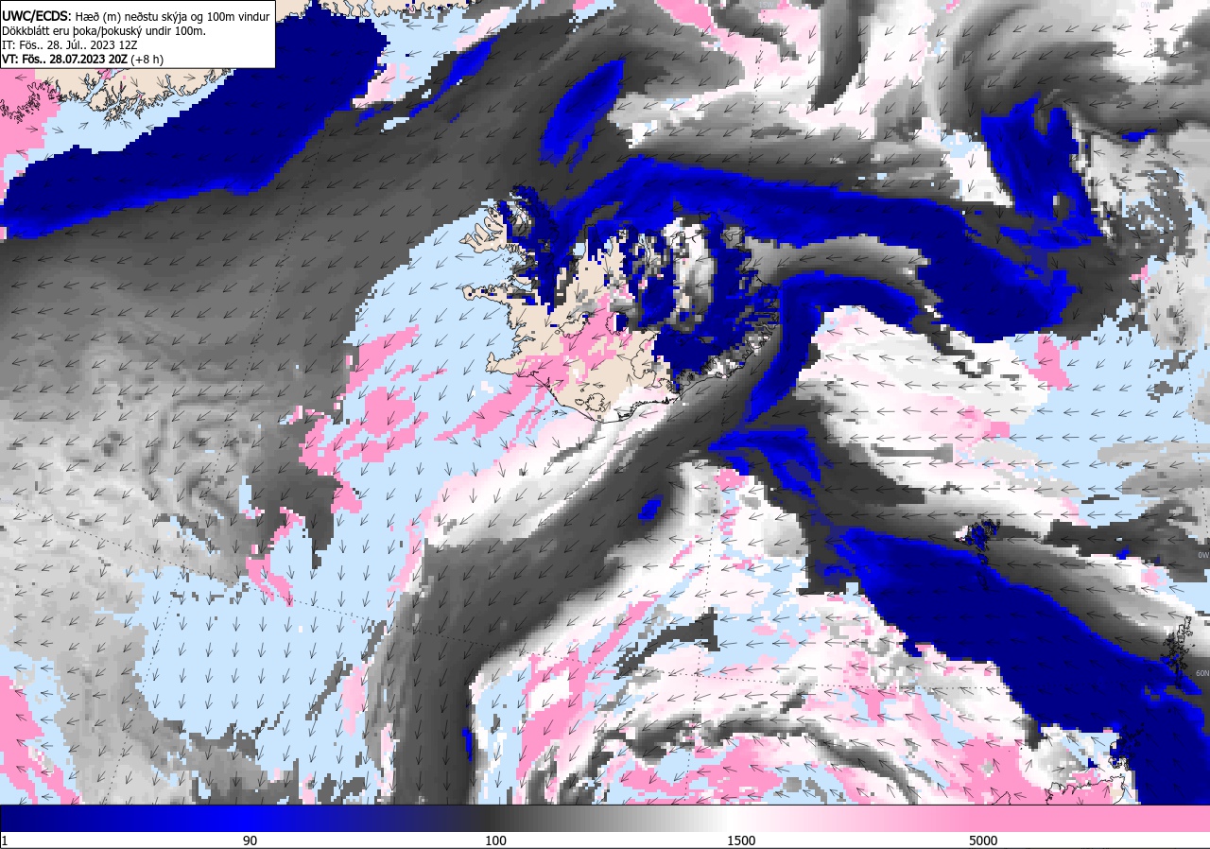Click the legend label "1"
This screenshot has width=1210, height=849.
pyautogui.click(x=5, y=840)
